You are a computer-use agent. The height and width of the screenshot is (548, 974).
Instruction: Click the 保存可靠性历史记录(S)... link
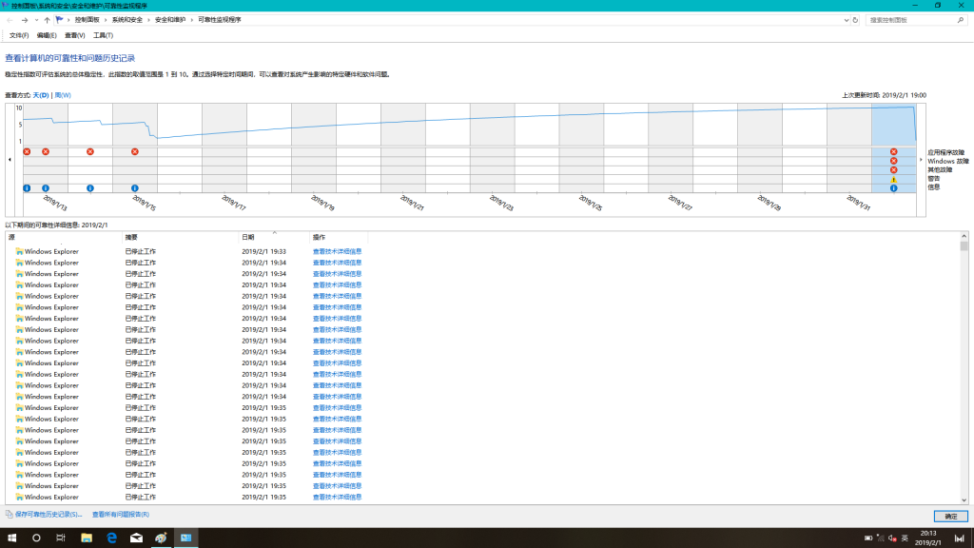[49, 515]
